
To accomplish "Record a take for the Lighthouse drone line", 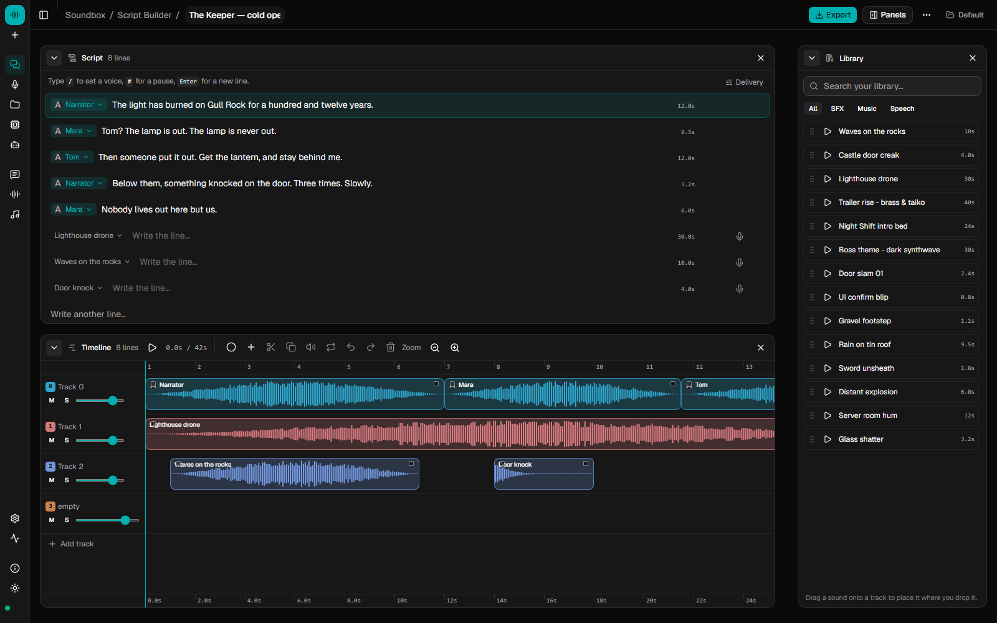I will tap(740, 236).
